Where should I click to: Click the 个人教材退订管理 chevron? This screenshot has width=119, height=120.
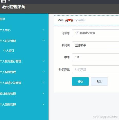[x=44, y=61]
